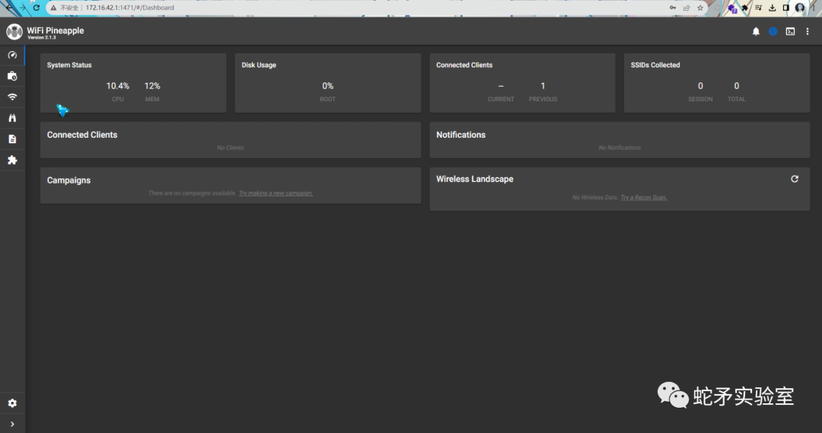This screenshot has height=433, width=822.
Task: Open the media control icon in browser toolbar
Action: tap(759, 8)
